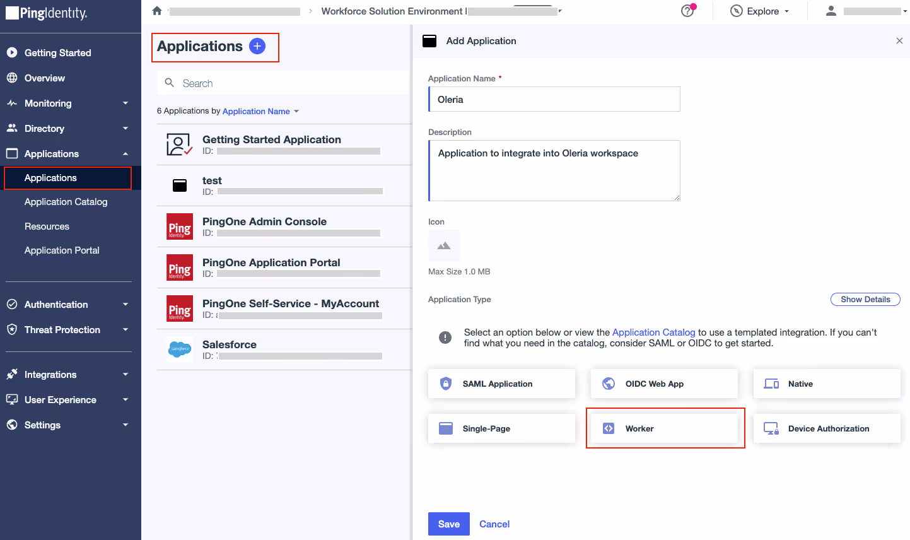Click the Authentication check icon
The image size is (910, 540).
(12, 304)
